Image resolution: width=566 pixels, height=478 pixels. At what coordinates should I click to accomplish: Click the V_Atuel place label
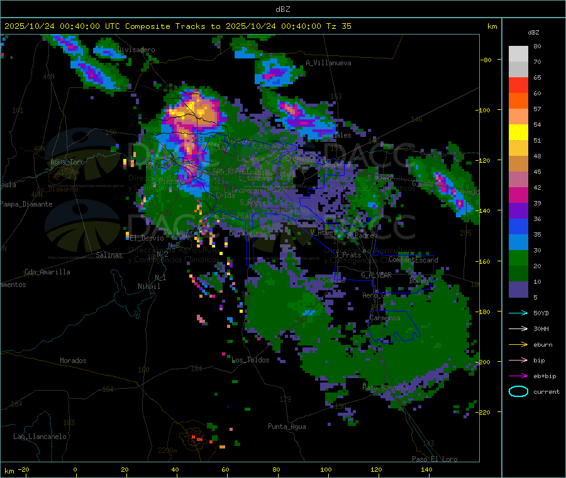click(x=323, y=232)
